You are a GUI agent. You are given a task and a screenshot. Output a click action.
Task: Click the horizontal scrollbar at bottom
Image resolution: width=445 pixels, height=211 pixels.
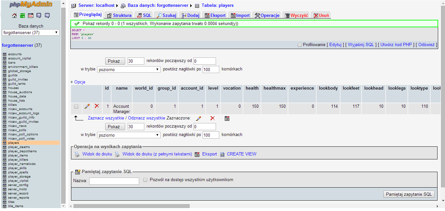(x=132, y=206)
